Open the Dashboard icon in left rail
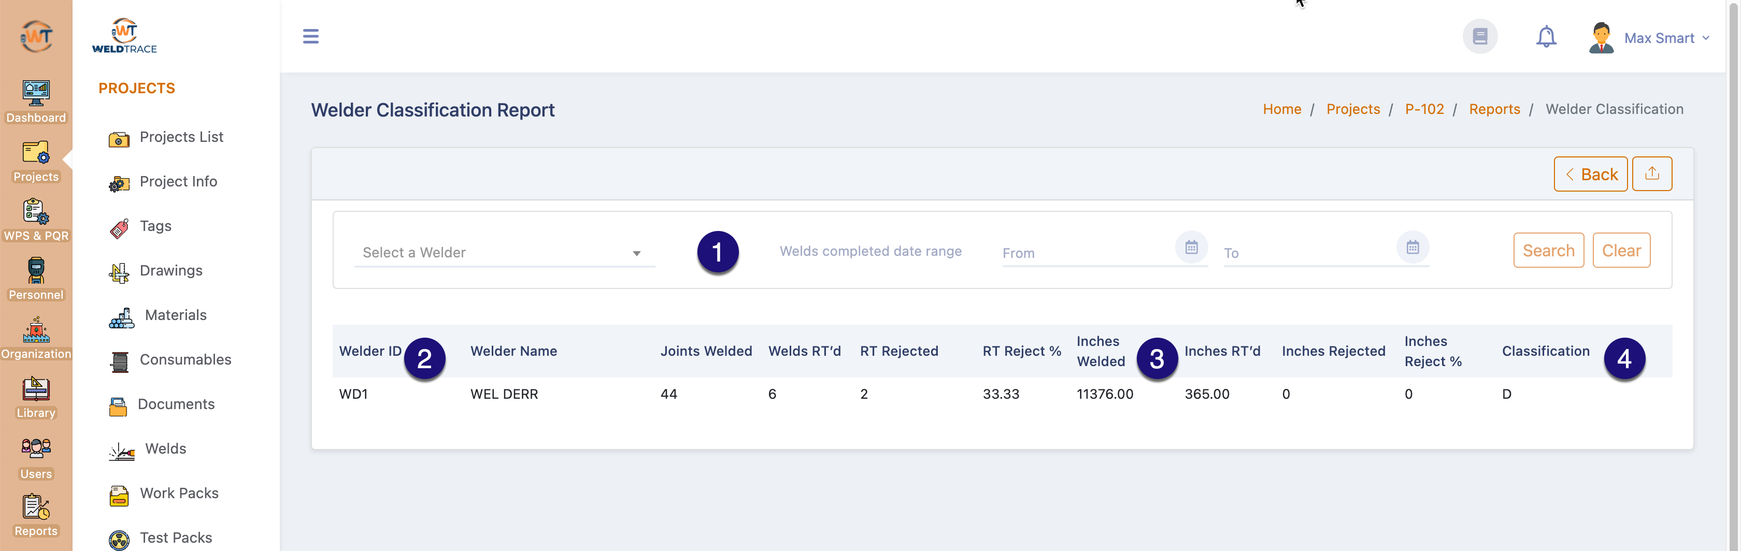Viewport: 1741px width, 551px height. coord(36,94)
